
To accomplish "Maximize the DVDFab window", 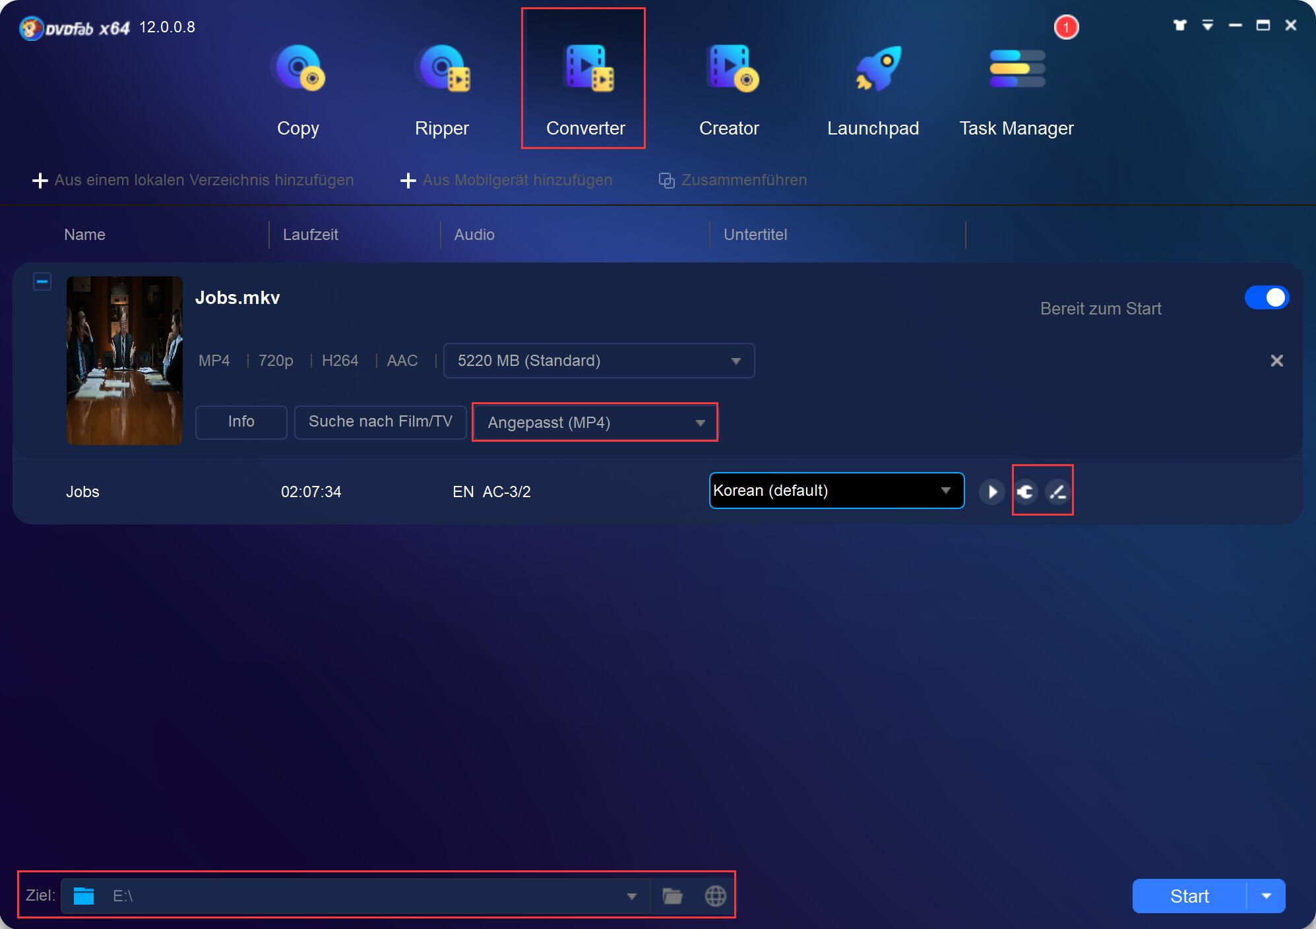I will [1263, 25].
